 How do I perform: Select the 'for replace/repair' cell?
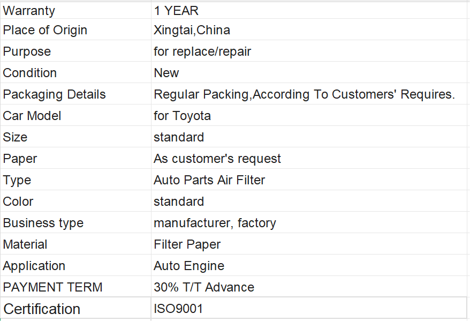pos(202,51)
